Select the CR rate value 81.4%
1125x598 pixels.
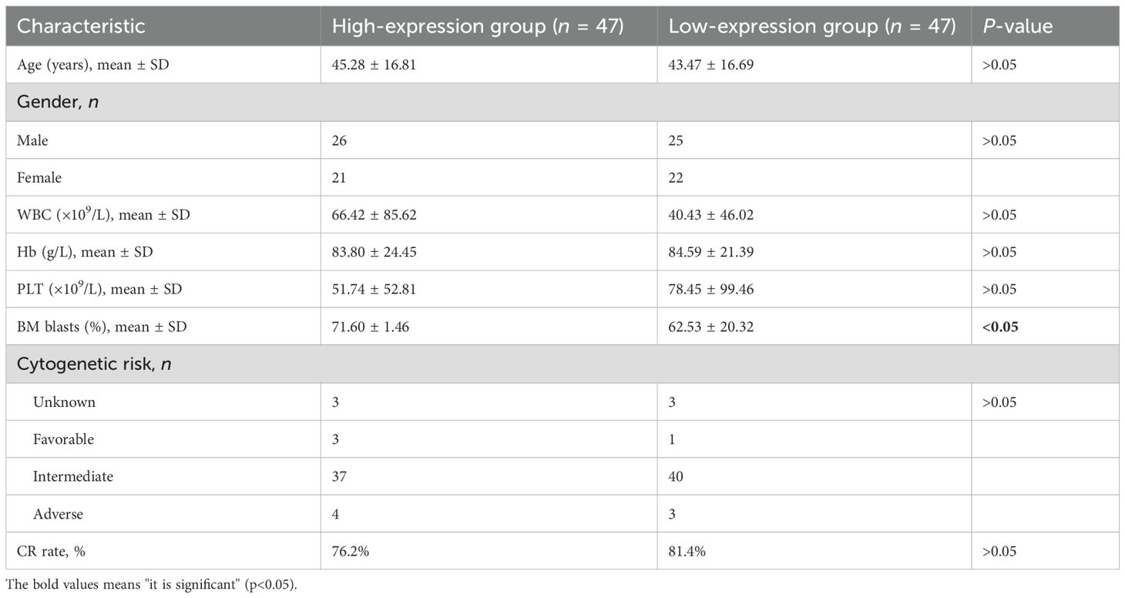click(687, 551)
